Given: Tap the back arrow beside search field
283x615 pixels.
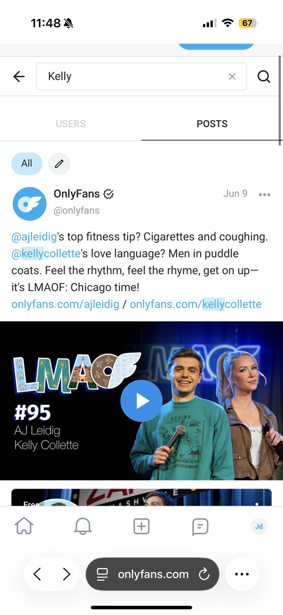Looking at the screenshot, I should click(19, 76).
